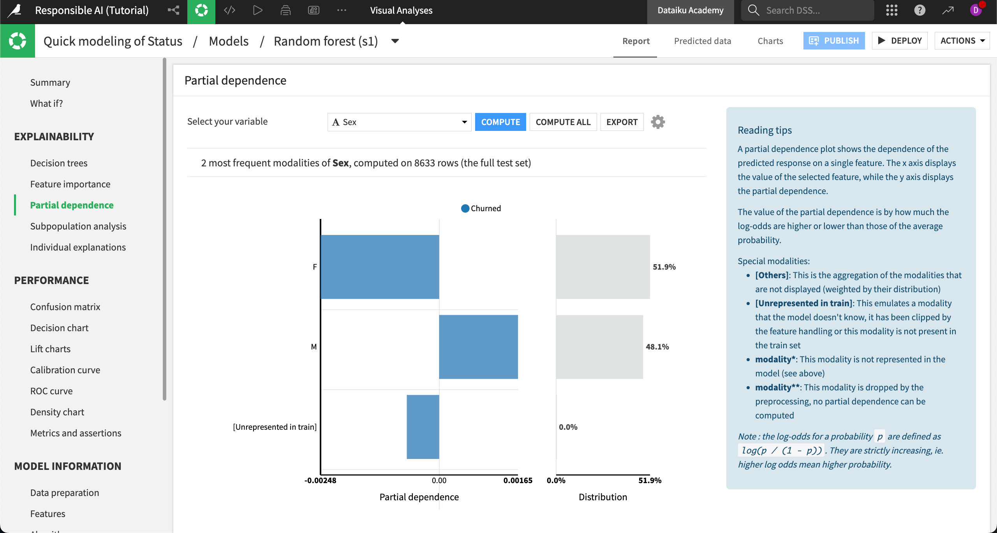Select the Charts tab
Screen dimensions: 997x533
click(x=770, y=41)
